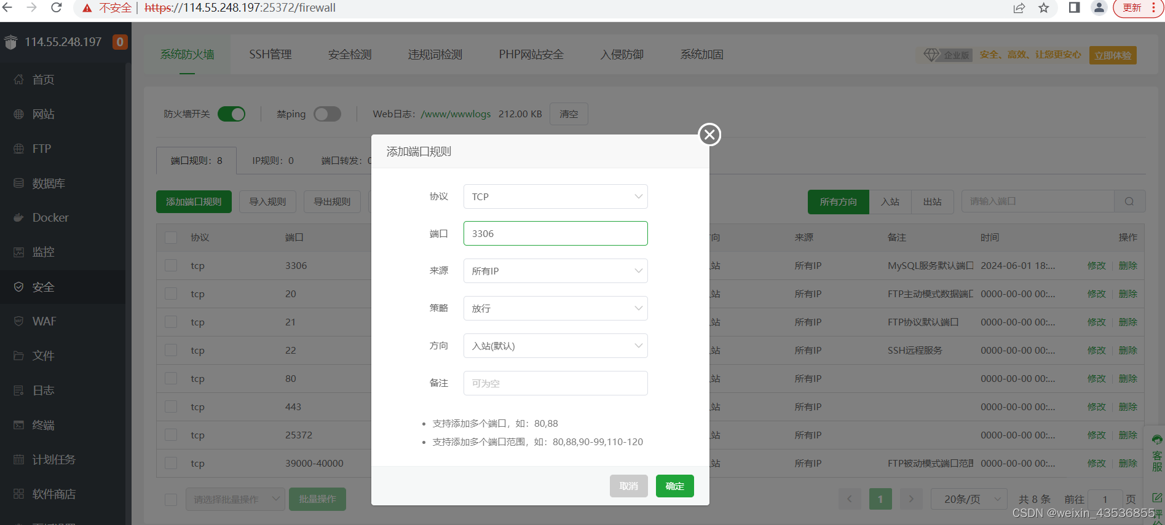Click the bookmark star icon
1165x525 pixels.
click(1044, 7)
